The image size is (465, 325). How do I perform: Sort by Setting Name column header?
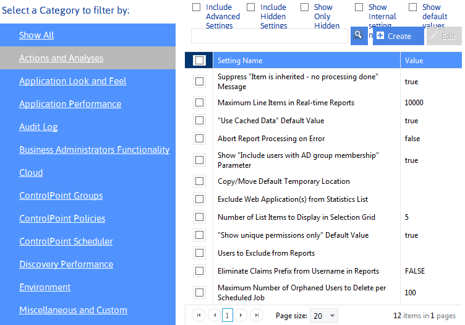(x=240, y=61)
